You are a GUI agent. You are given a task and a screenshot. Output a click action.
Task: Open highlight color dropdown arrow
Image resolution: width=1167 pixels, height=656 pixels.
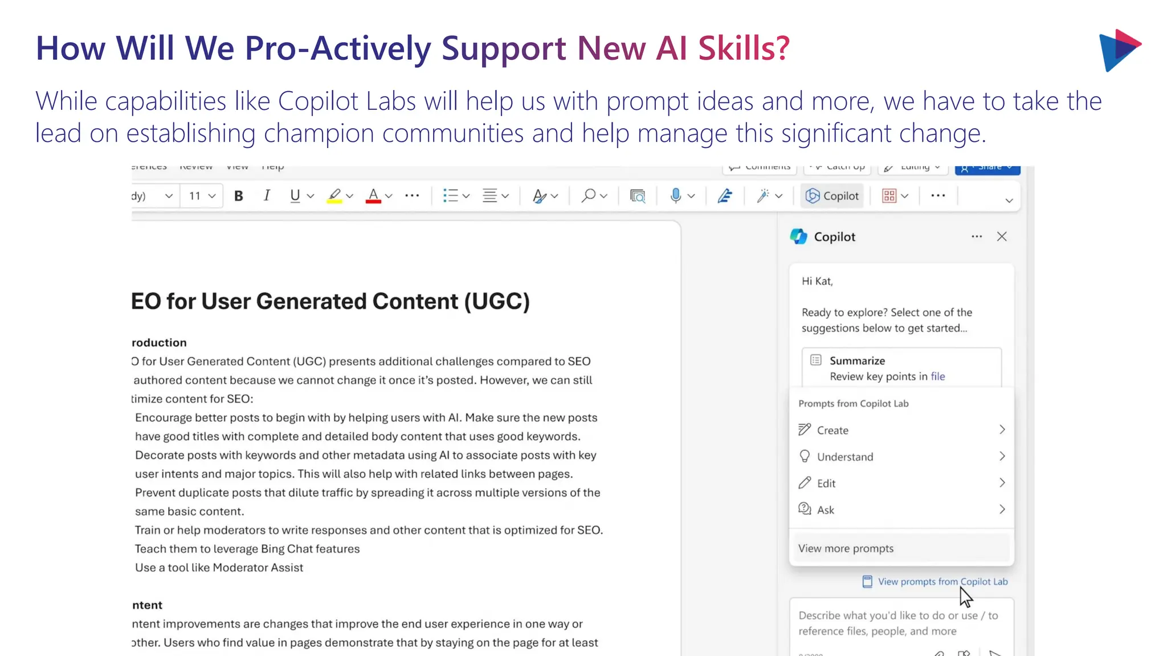point(350,196)
